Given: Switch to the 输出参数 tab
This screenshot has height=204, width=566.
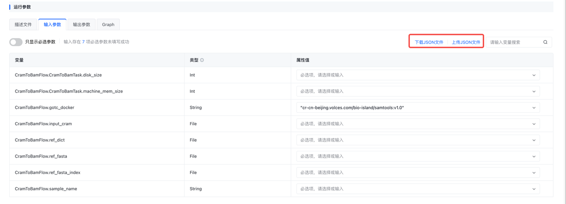Looking at the screenshot, I should pyautogui.click(x=81, y=25).
